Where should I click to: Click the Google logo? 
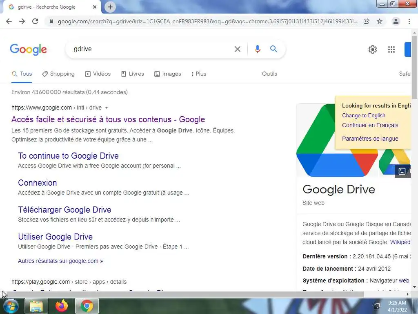(29, 49)
